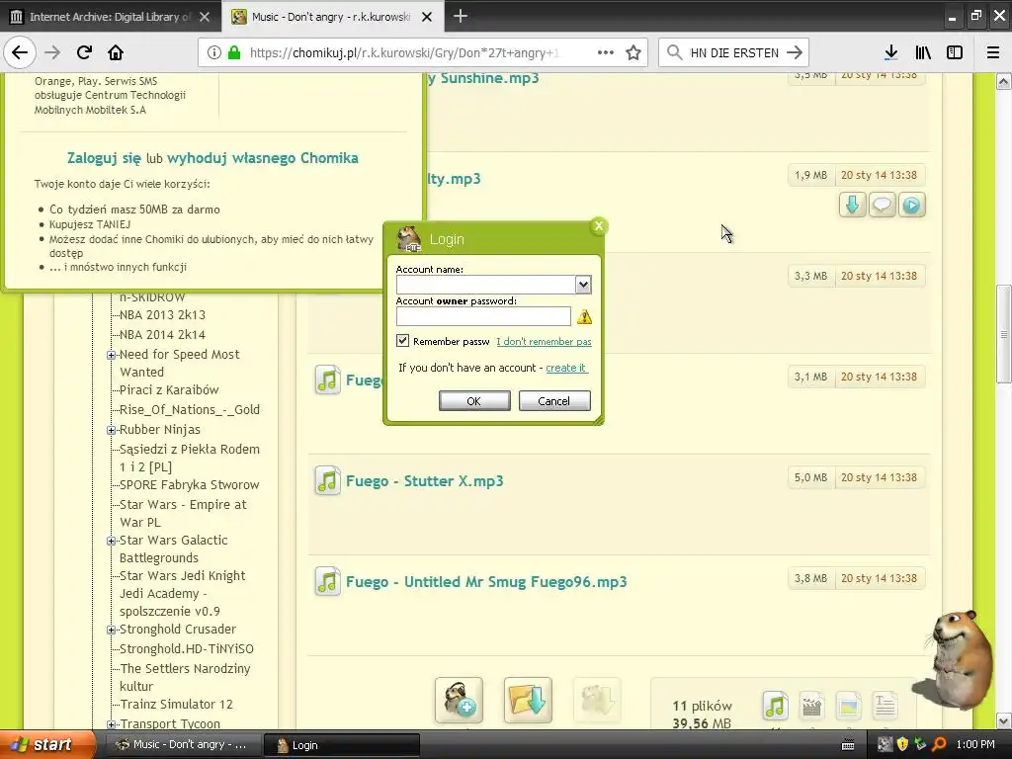Image resolution: width=1012 pixels, height=759 pixels.
Task: Filter files by image icon
Action: (848, 706)
